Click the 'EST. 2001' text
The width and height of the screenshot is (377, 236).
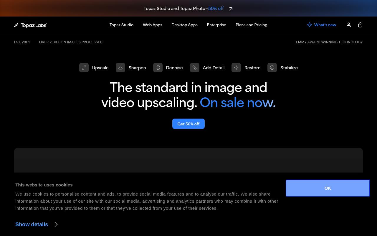(22, 42)
